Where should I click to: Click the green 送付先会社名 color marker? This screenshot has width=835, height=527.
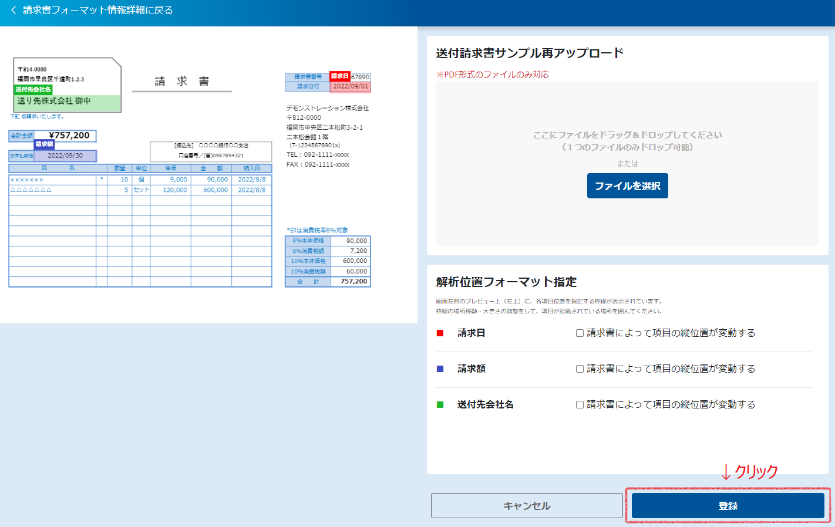(440, 404)
